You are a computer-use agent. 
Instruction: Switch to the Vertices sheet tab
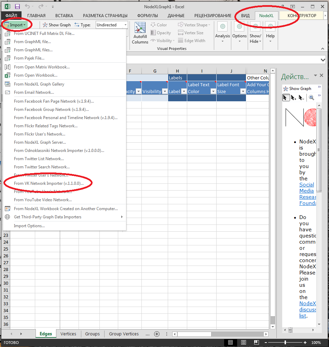pos(68,334)
